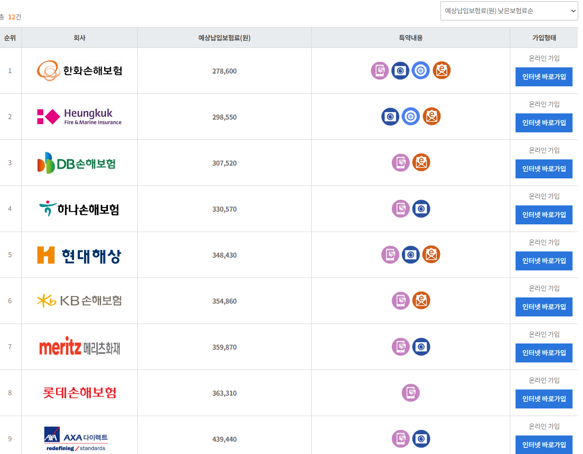This screenshot has height=454, width=583.
Task: Click the DB손해보험 company logo
Action: pos(76,163)
